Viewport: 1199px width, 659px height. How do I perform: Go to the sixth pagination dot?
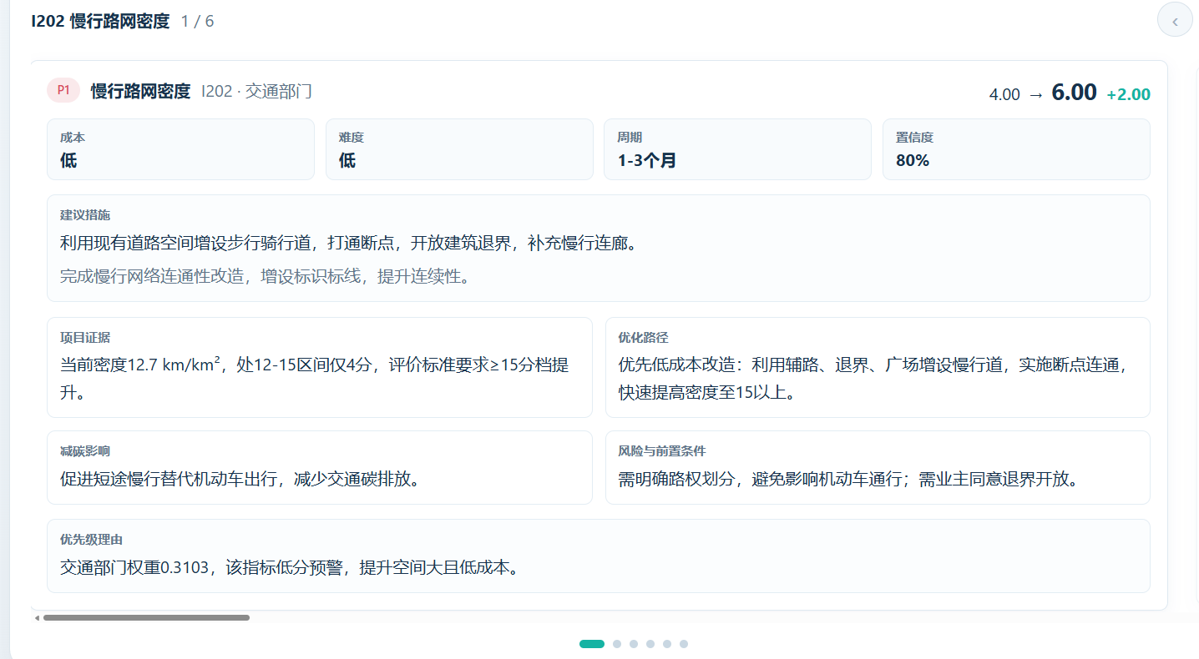[x=684, y=644]
